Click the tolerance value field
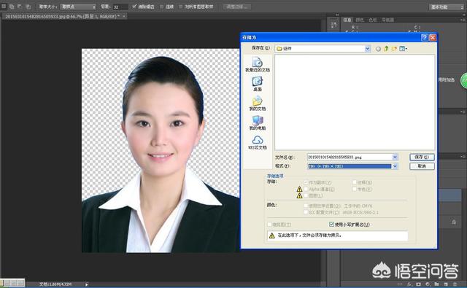Image resolution: width=467 pixels, height=288 pixels. click(120, 7)
